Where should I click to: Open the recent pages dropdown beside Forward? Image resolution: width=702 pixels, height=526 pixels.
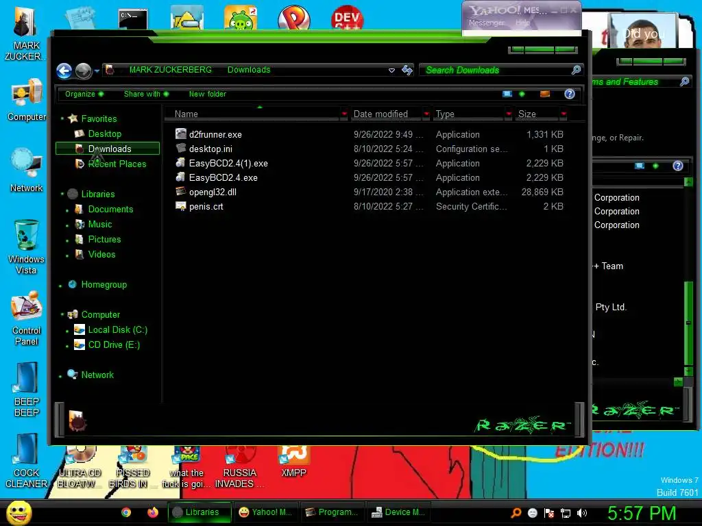[x=97, y=71]
